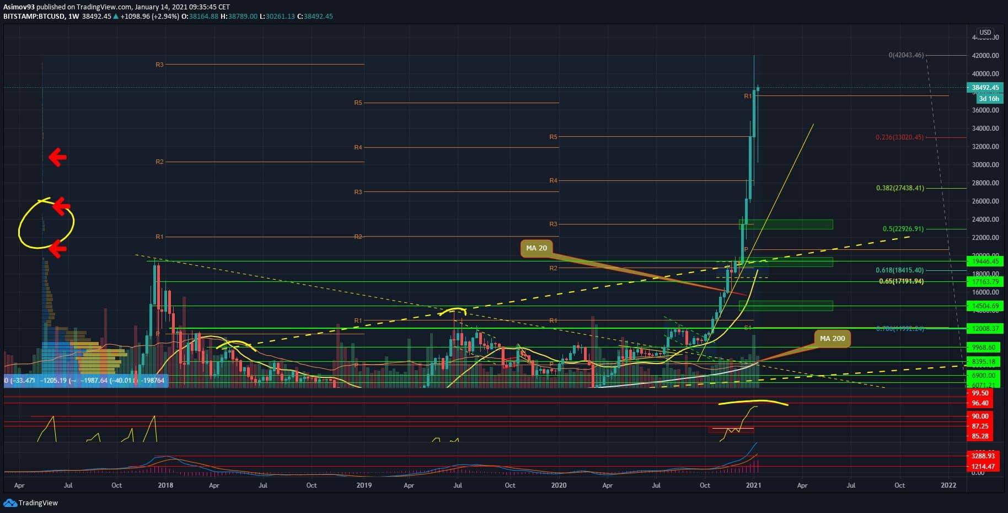1008x513 pixels.
Task: Click the 30000.00 price axis label
Action: coord(985,165)
